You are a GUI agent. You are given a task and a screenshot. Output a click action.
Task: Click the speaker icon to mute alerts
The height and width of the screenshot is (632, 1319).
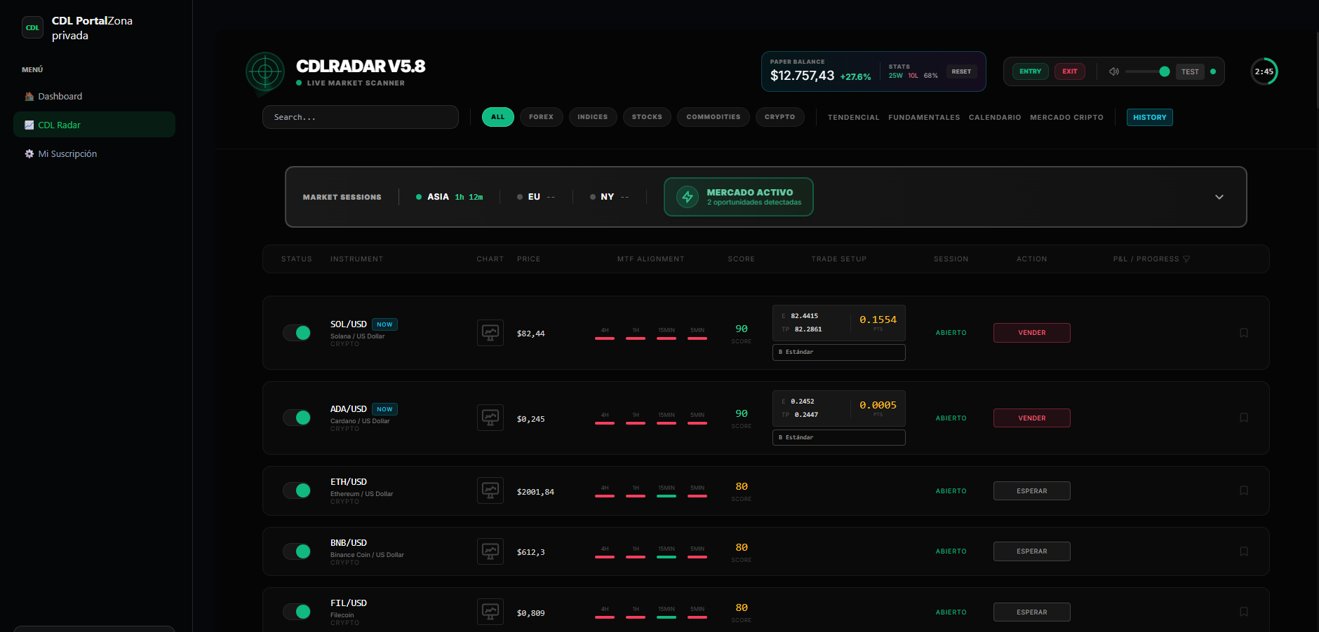pyautogui.click(x=1113, y=71)
